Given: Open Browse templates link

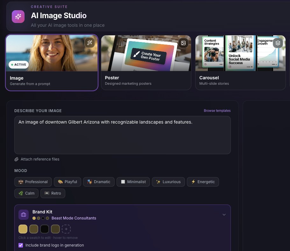Looking at the screenshot, I should tap(217, 111).
